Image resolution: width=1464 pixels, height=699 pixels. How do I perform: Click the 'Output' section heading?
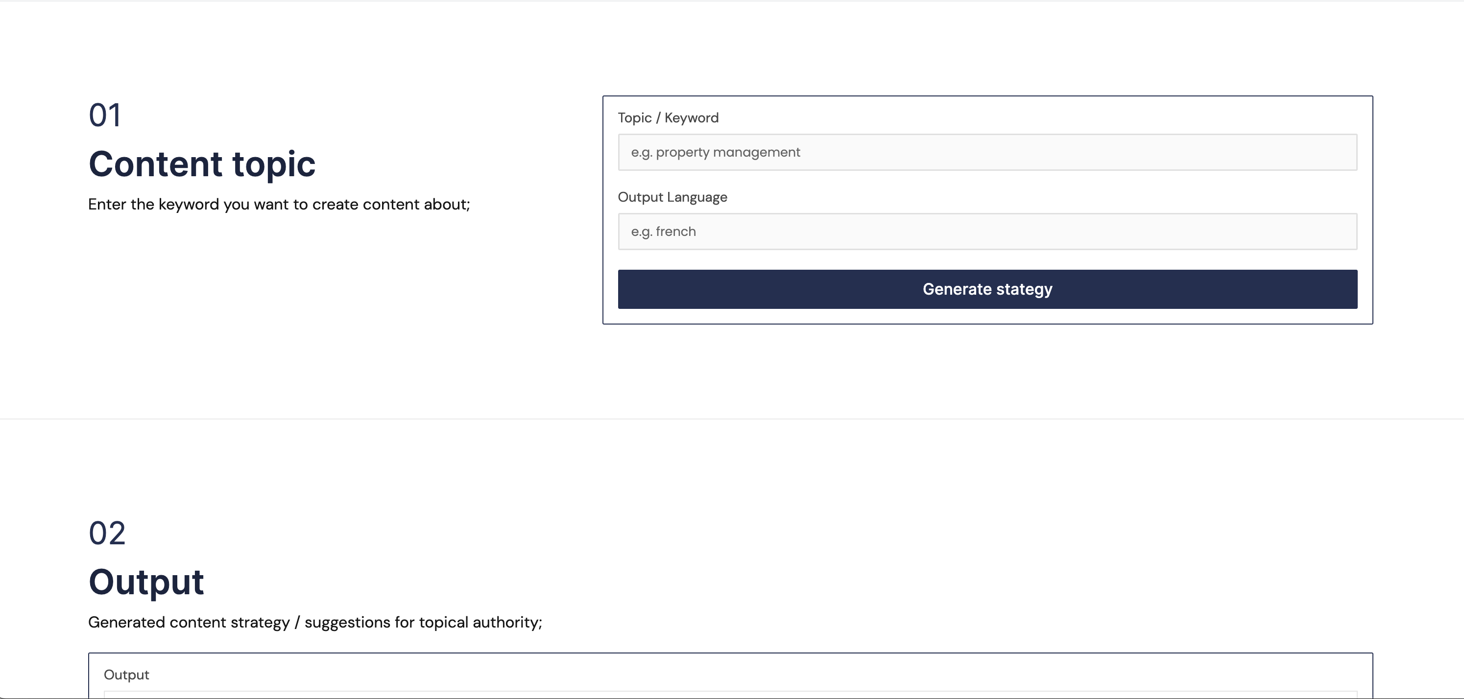[x=146, y=581]
